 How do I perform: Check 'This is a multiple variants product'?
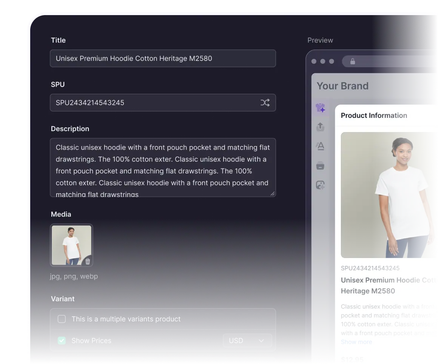tap(62, 319)
